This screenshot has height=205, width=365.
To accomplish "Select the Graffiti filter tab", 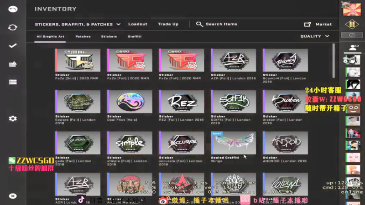I will (x=135, y=36).
